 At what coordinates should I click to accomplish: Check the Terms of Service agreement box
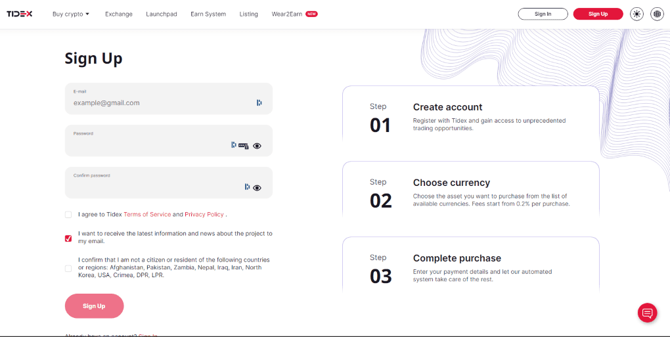coord(68,214)
